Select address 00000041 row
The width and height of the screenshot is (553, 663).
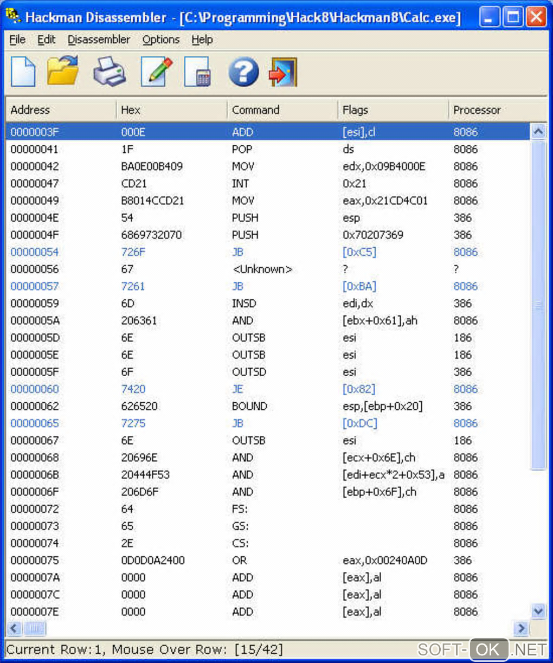(268, 149)
